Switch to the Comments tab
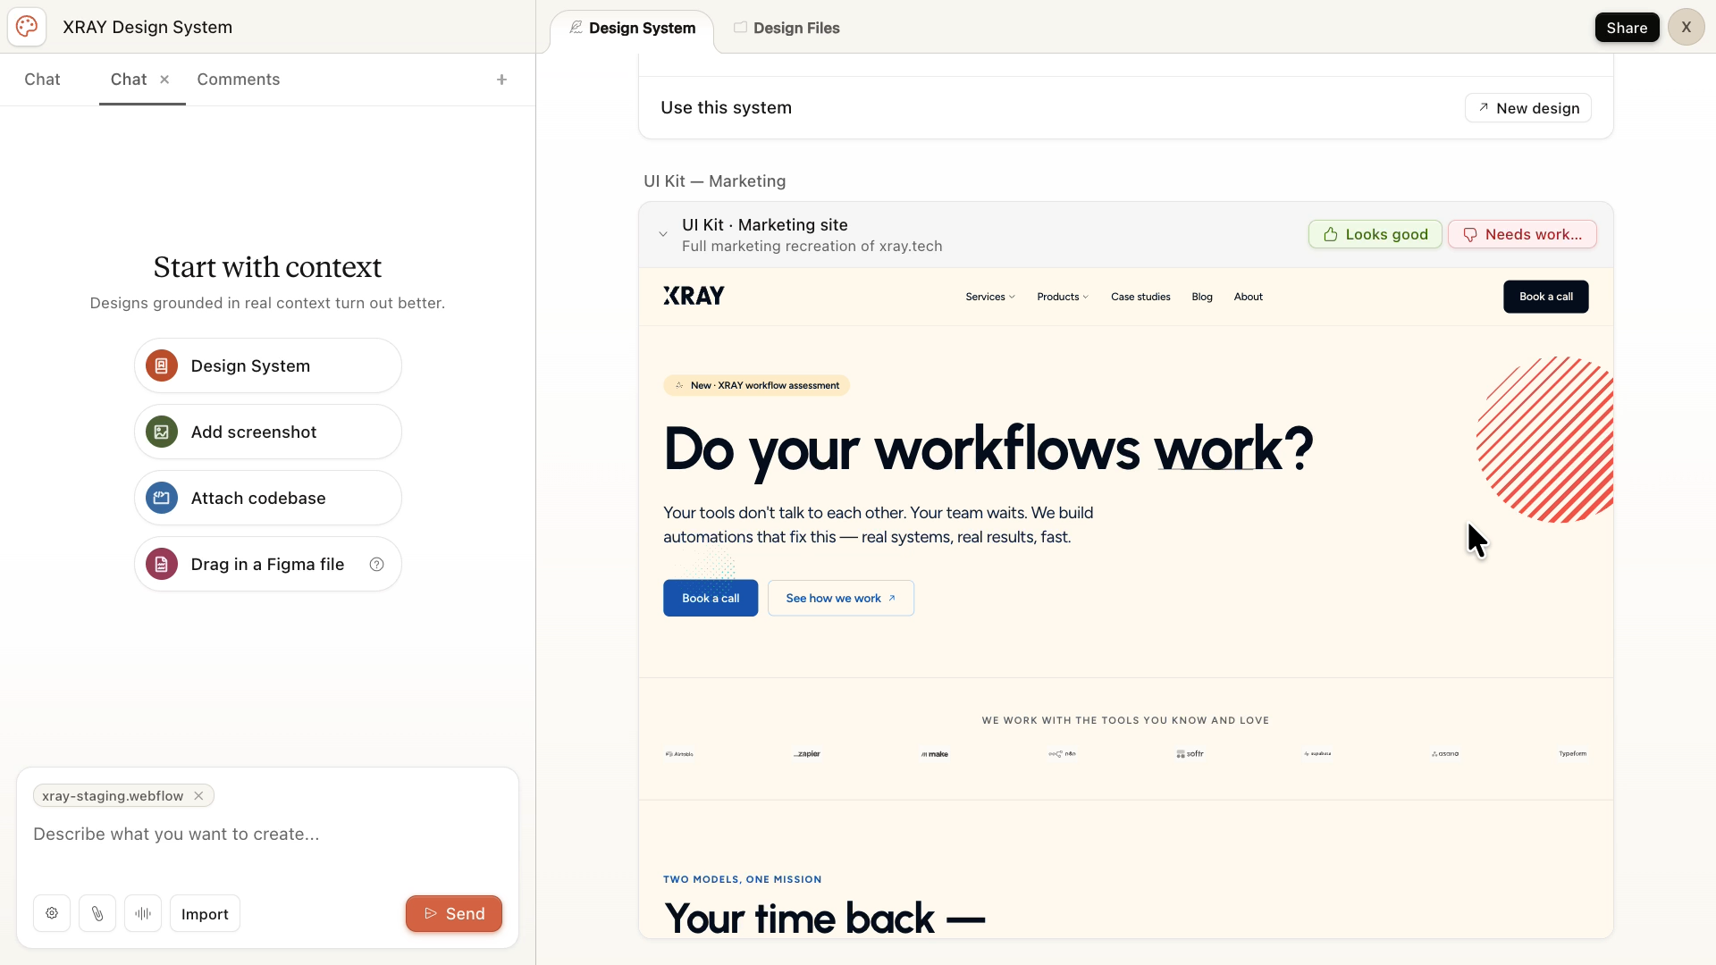This screenshot has height=965, width=1716. click(238, 80)
